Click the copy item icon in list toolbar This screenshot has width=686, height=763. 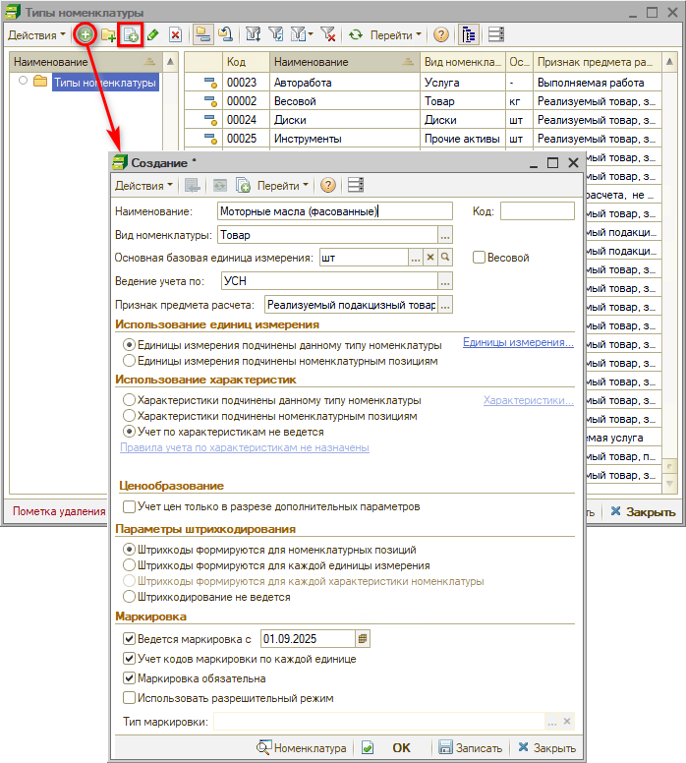pos(132,34)
